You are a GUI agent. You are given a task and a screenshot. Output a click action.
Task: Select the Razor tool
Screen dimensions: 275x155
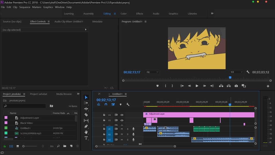pyautogui.click(x=86, y=115)
